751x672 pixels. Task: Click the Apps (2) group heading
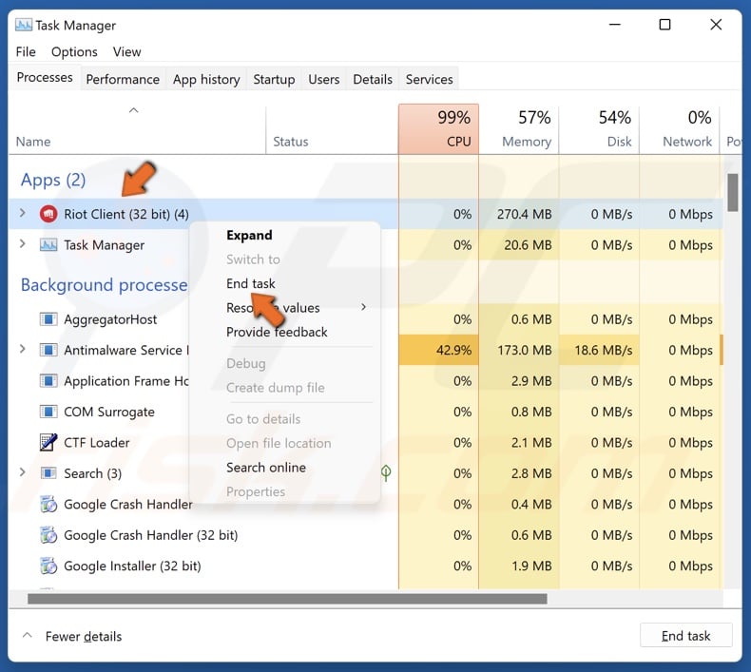pos(53,180)
